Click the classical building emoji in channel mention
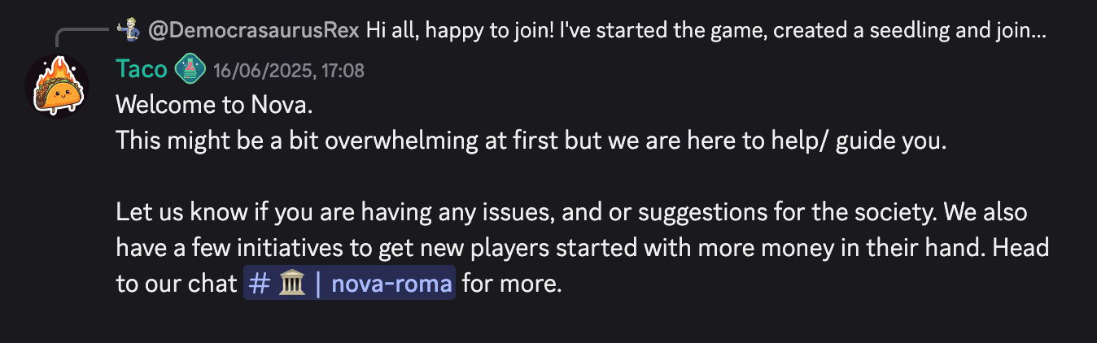The height and width of the screenshot is (343, 1097). tap(291, 284)
